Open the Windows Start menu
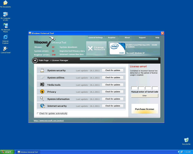The height and width of the screenshot is (154, 193). pos(7,152)
